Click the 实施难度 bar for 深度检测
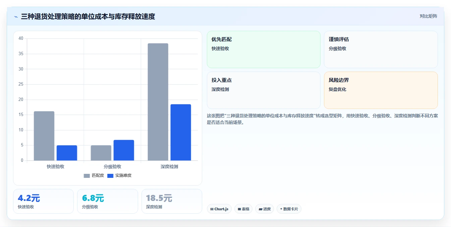The image size is (451, 227). point(181,132)
